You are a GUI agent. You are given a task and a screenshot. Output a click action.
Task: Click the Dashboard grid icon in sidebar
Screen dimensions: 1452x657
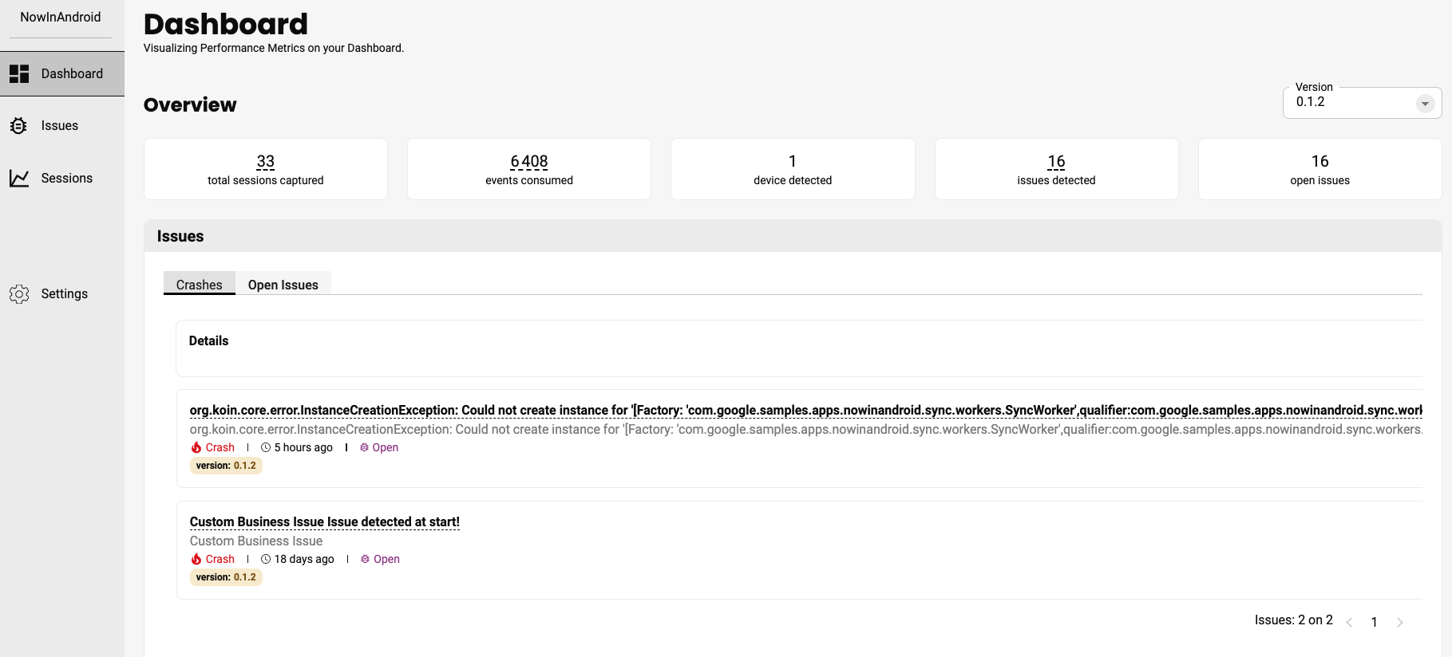[x=19, y=74]
